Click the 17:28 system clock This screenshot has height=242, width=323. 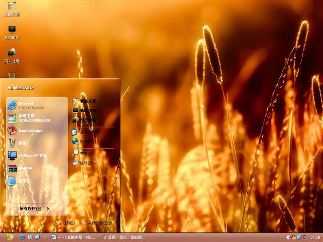click(315, 237)
